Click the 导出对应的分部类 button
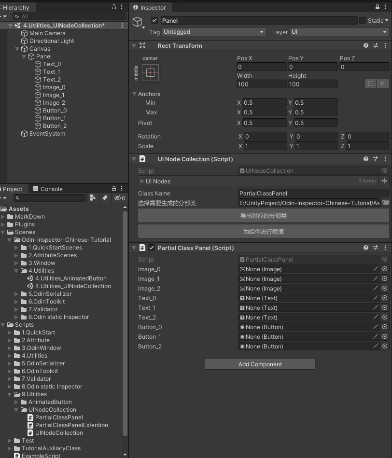392x458 pixels. click(264, 216)
